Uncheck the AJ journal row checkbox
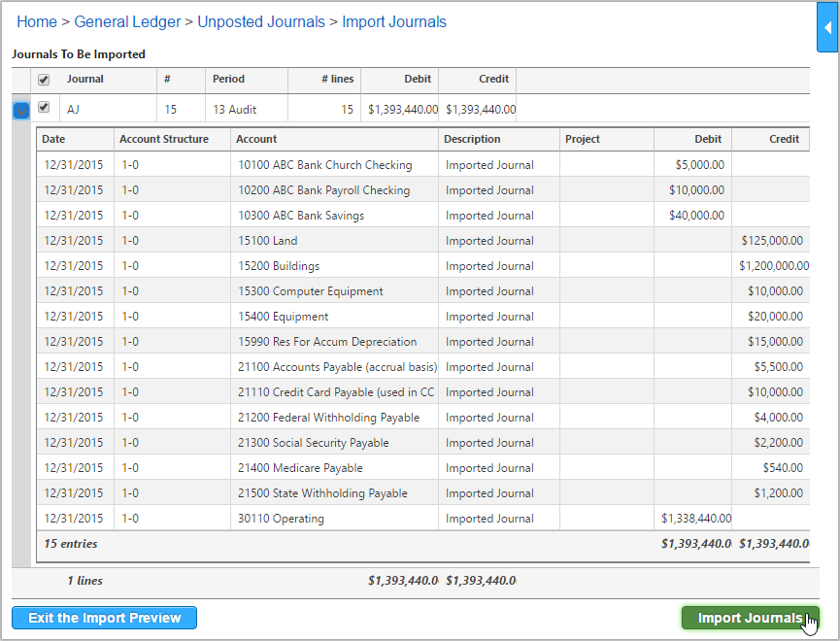This screenshot has height=641, width=840. (44, 107)
